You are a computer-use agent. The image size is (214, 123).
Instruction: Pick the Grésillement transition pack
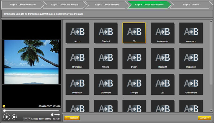click(x=191, y=84)
